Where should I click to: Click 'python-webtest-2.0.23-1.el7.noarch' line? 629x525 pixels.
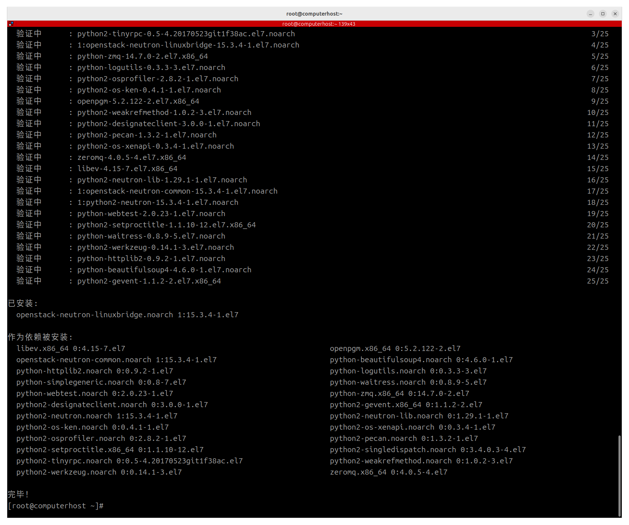pyautogui.click(x=151, y=214)
